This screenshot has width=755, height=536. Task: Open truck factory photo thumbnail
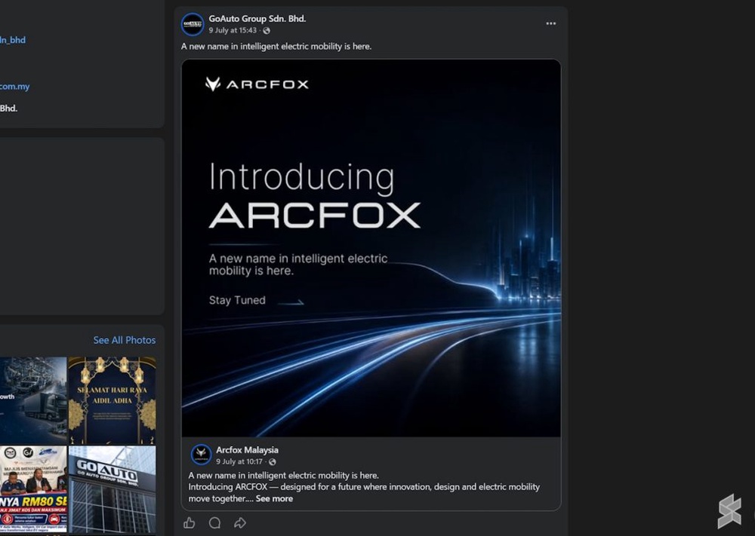coord(33,400)
